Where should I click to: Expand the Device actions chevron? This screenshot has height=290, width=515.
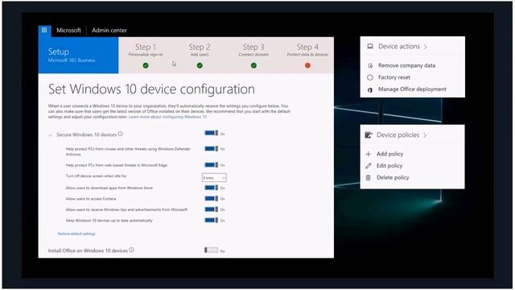pyautogui.click(x=426, y=47)
